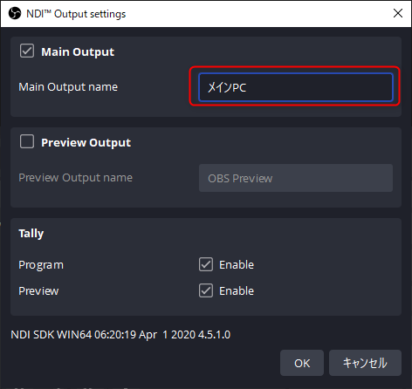Click the NDI Output settings window title
Image resolution: width=412 pixels, height=389 pixels.
[76, 14]
